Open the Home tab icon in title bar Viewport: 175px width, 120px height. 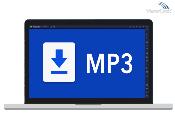pos(51,27)
